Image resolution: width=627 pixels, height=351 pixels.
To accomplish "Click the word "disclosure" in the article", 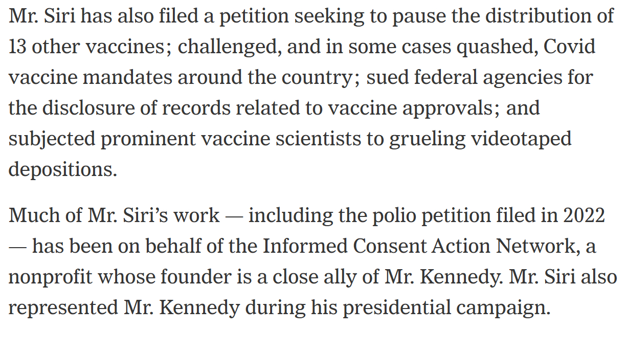I will [93, 108].
